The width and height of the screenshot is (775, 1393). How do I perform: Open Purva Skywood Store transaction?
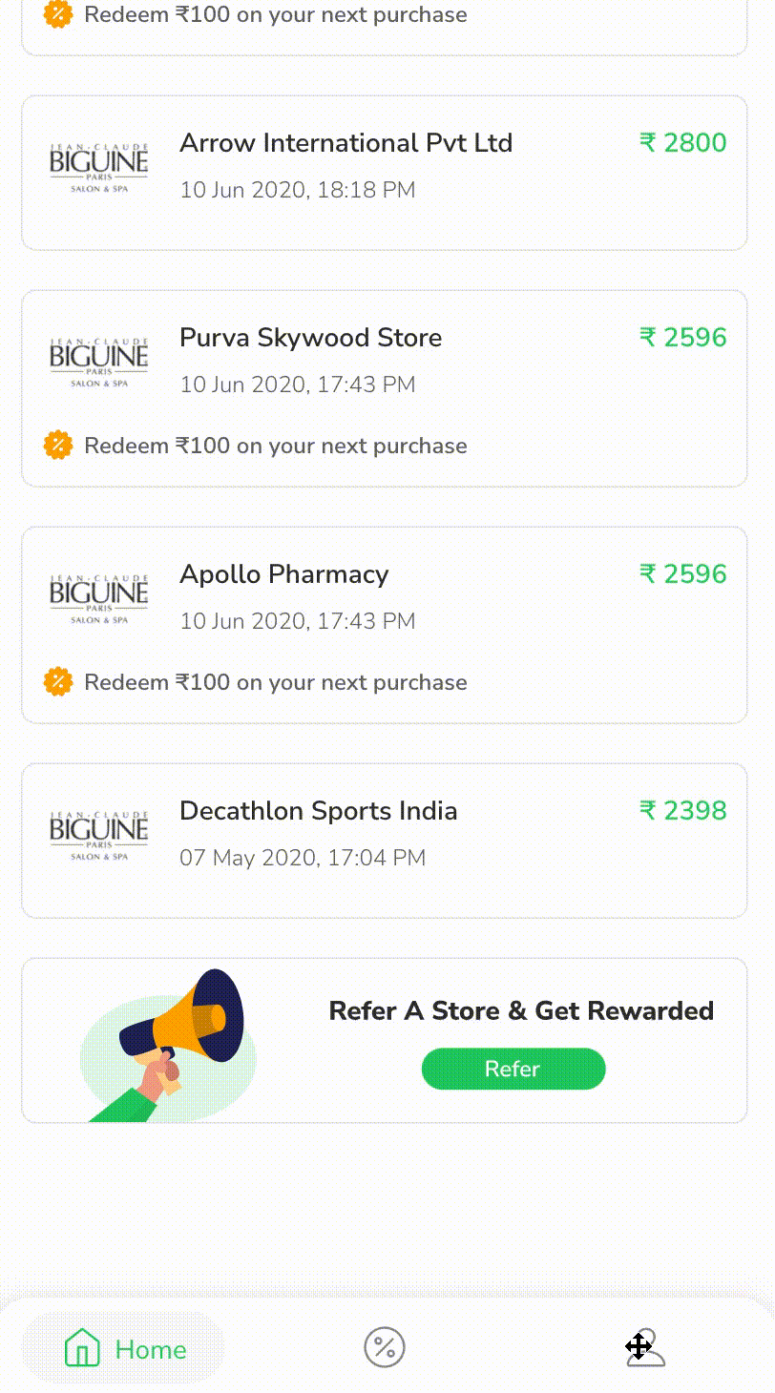pyautogui.click(x=310, y=338)
